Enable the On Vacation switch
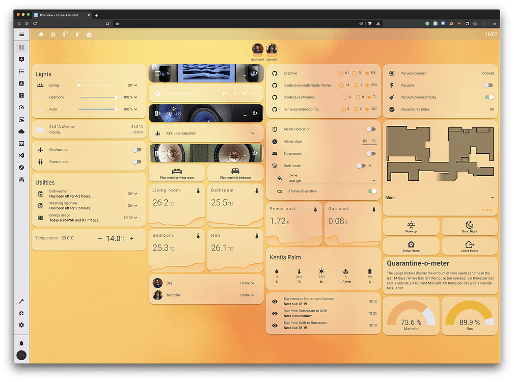 [136, 150]
